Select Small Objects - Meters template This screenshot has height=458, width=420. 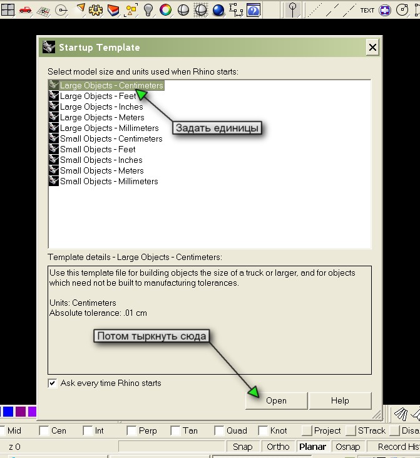(x=96, y=170)
